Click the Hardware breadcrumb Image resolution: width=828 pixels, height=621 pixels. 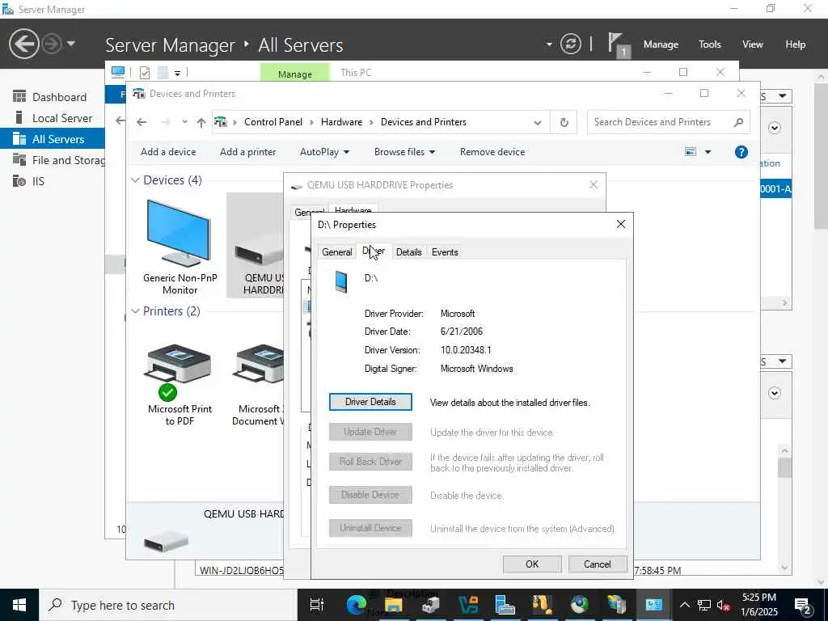click(341, 122)
